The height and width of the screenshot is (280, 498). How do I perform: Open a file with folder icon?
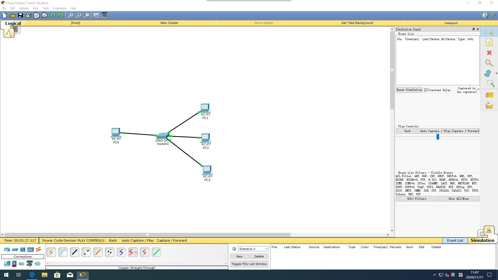tap(12, 15)
